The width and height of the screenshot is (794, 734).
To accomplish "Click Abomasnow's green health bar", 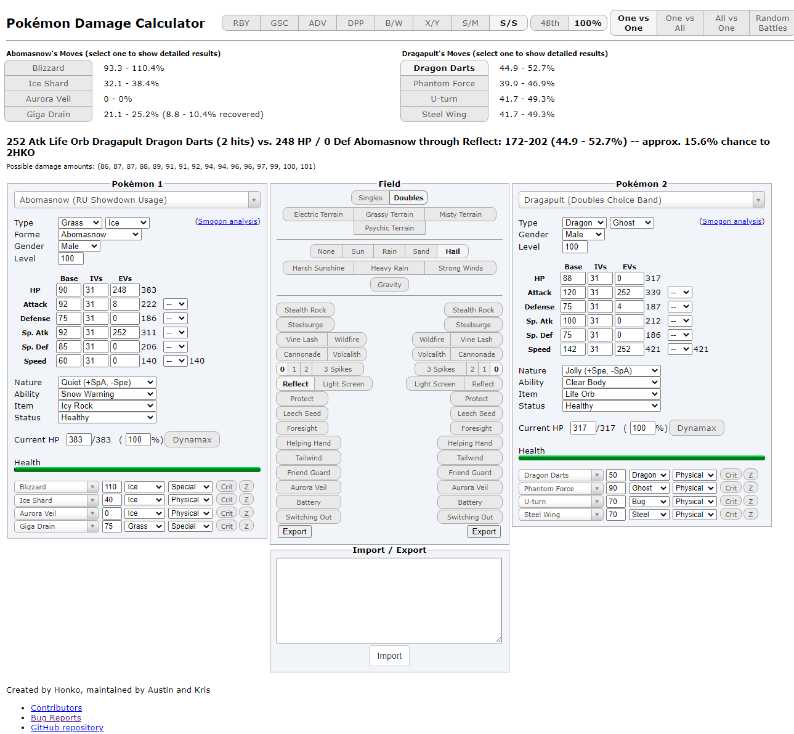I will click(x=137, y=470).
